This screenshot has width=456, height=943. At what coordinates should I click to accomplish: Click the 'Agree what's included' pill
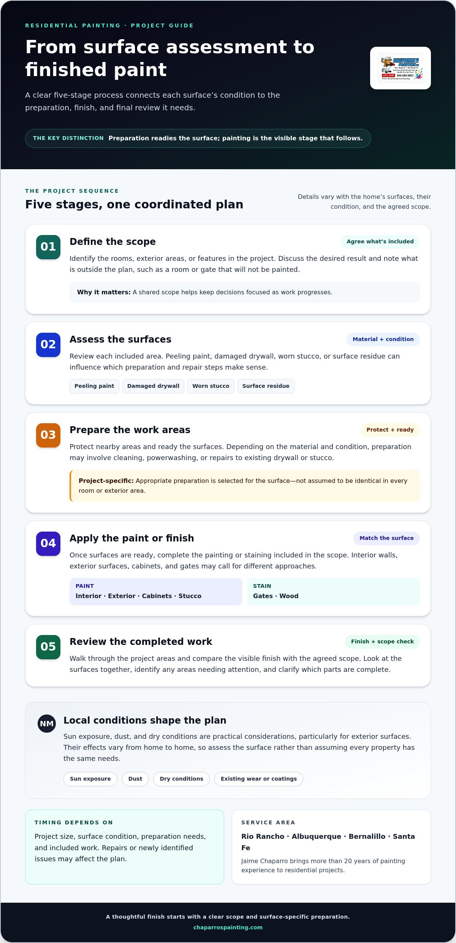point(380,242)
